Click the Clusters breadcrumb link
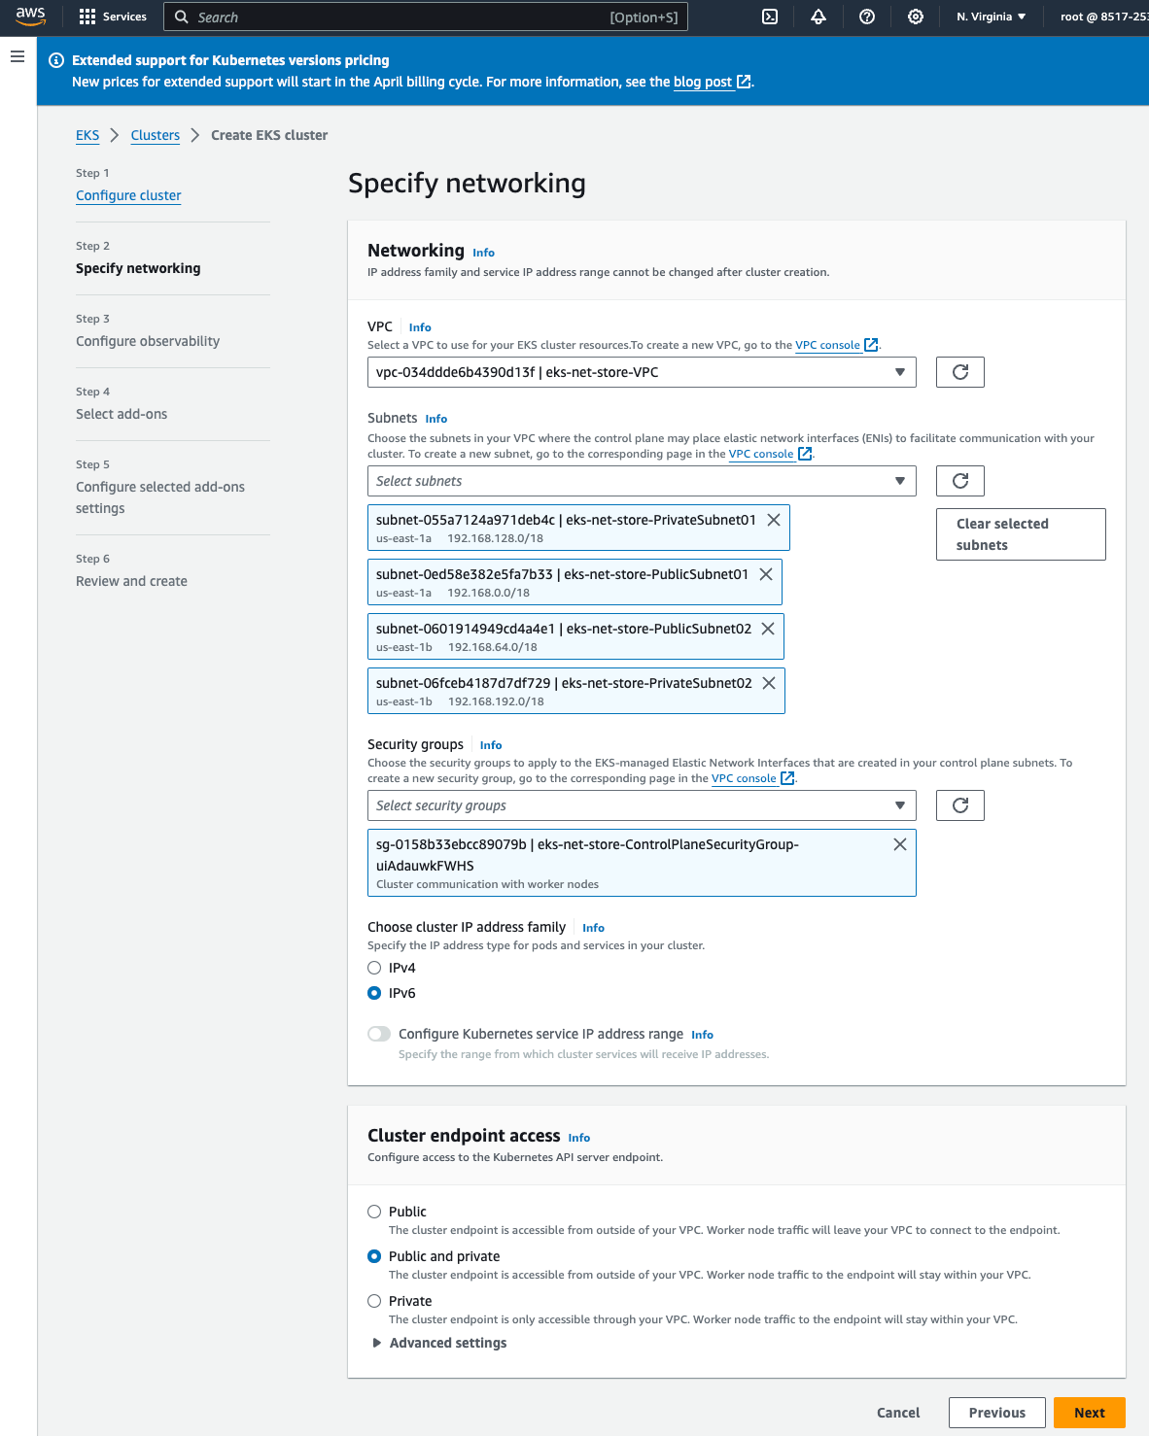Viewport: 1149px width, 1436px height. (156, 135)
